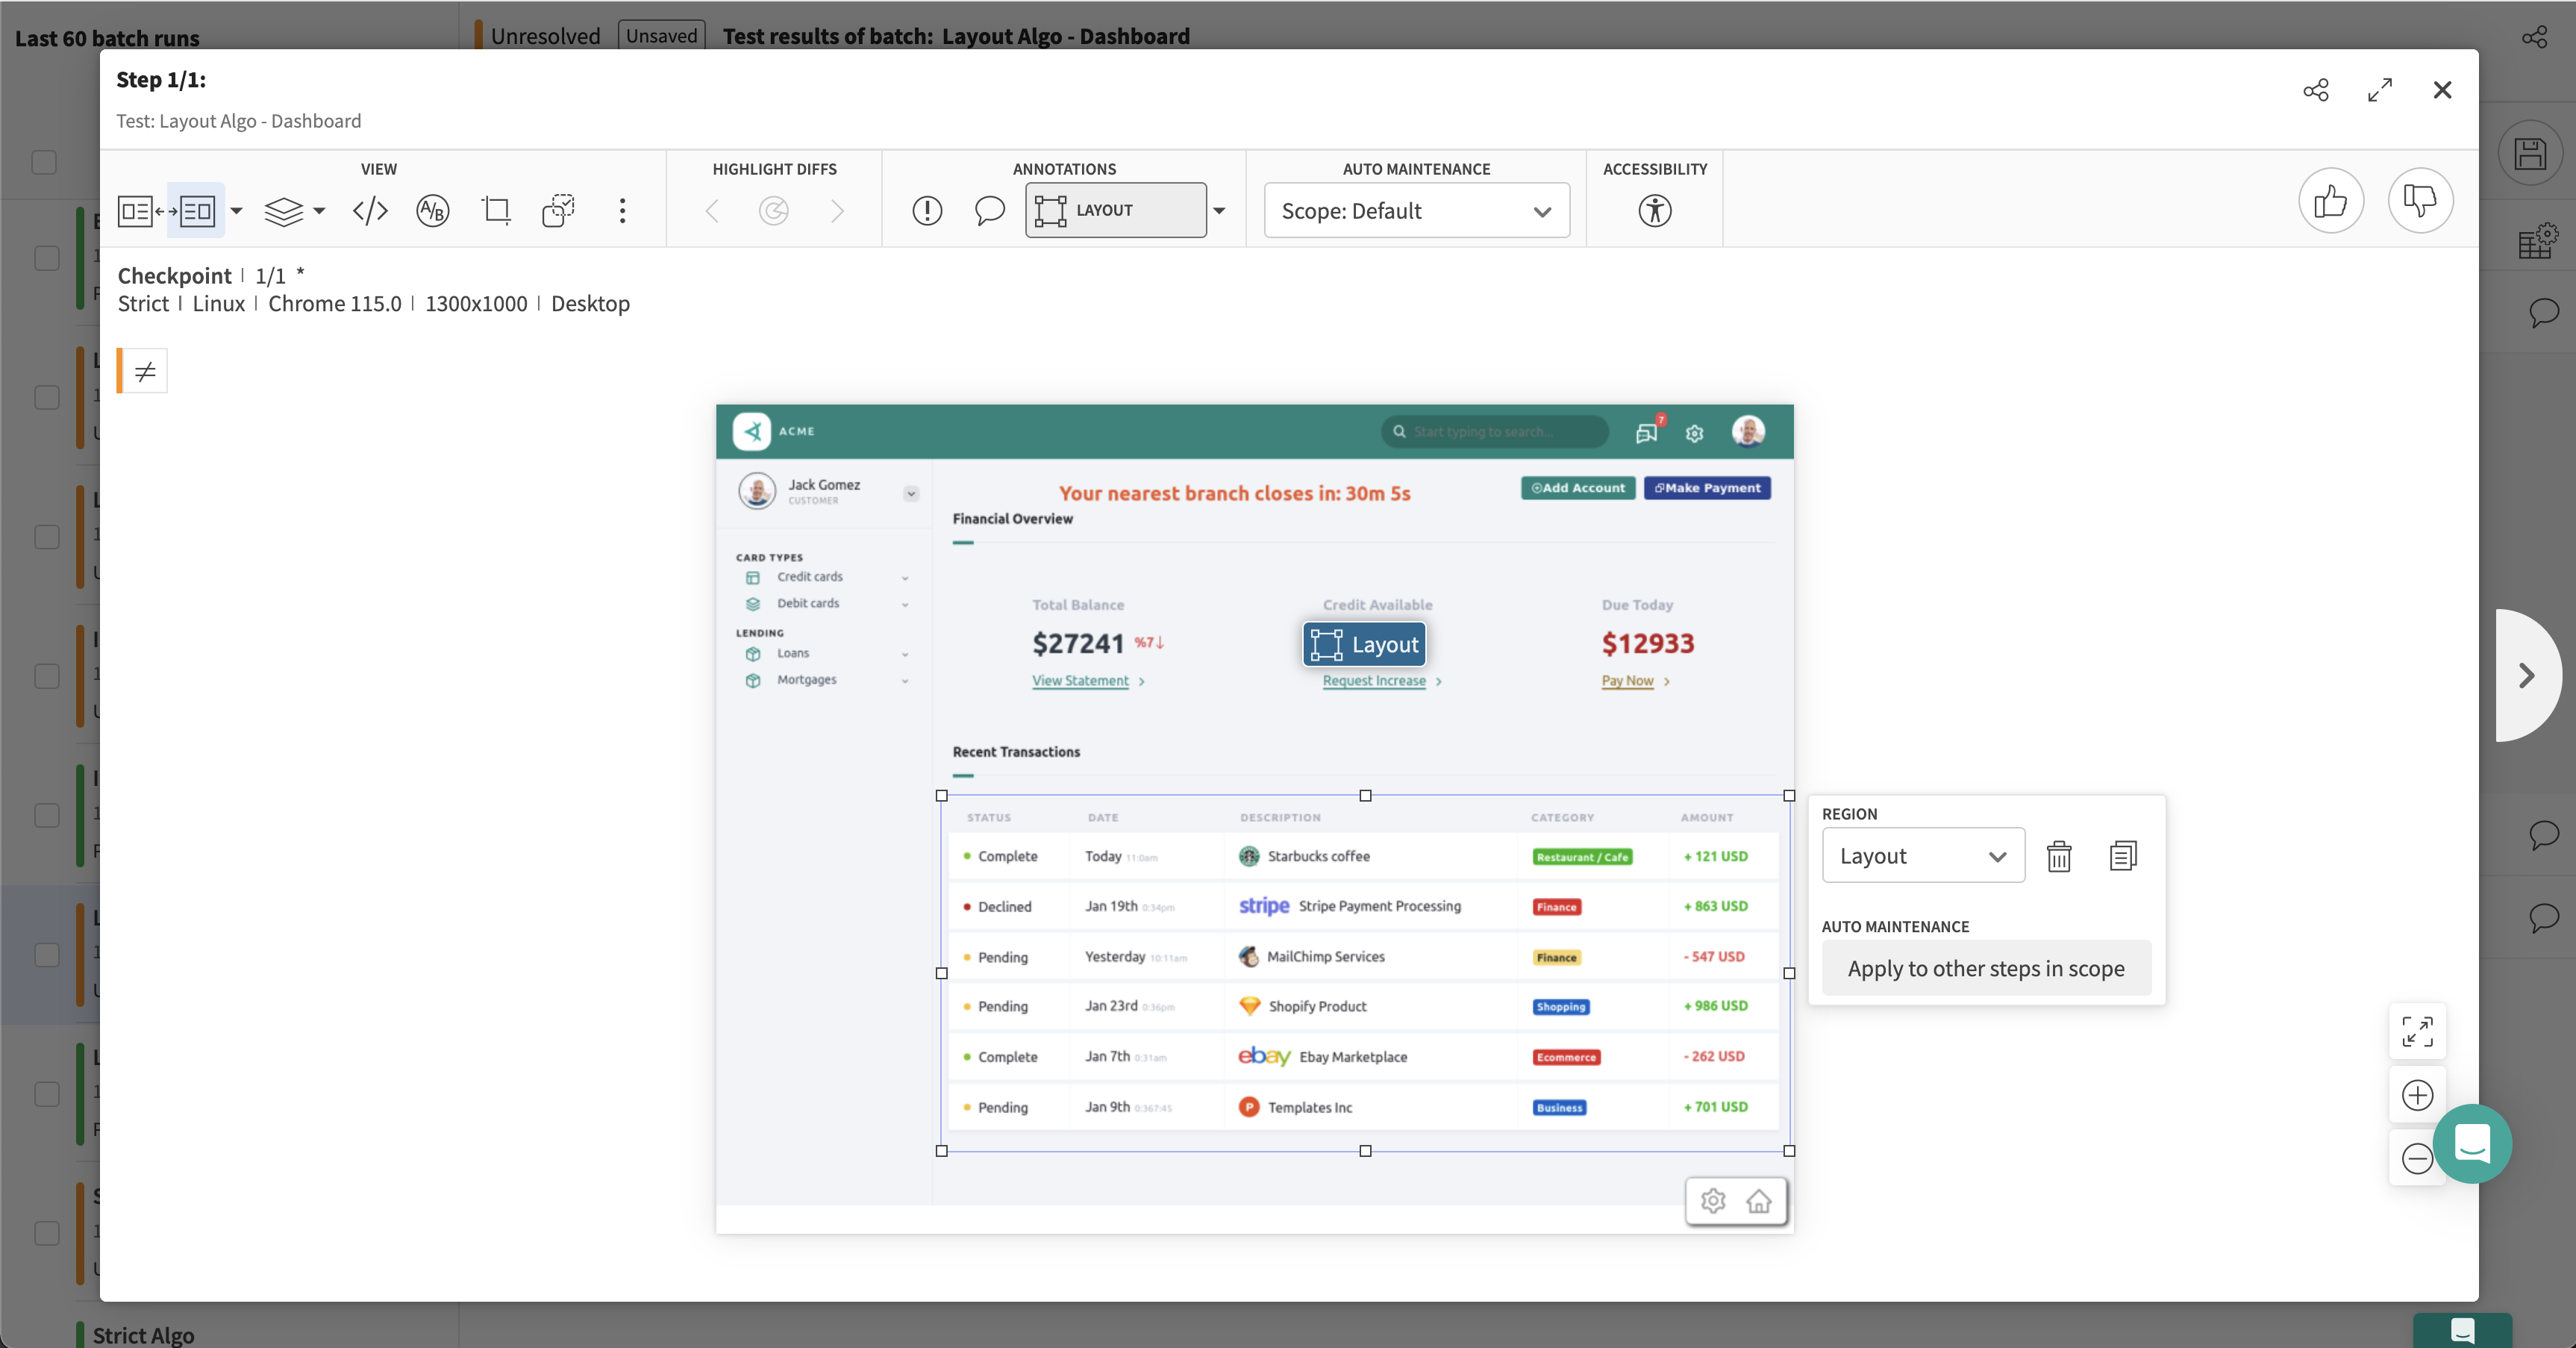Click the zoom in plus button
The image size is (2576, 1348).
(x=2416, y=1096)
